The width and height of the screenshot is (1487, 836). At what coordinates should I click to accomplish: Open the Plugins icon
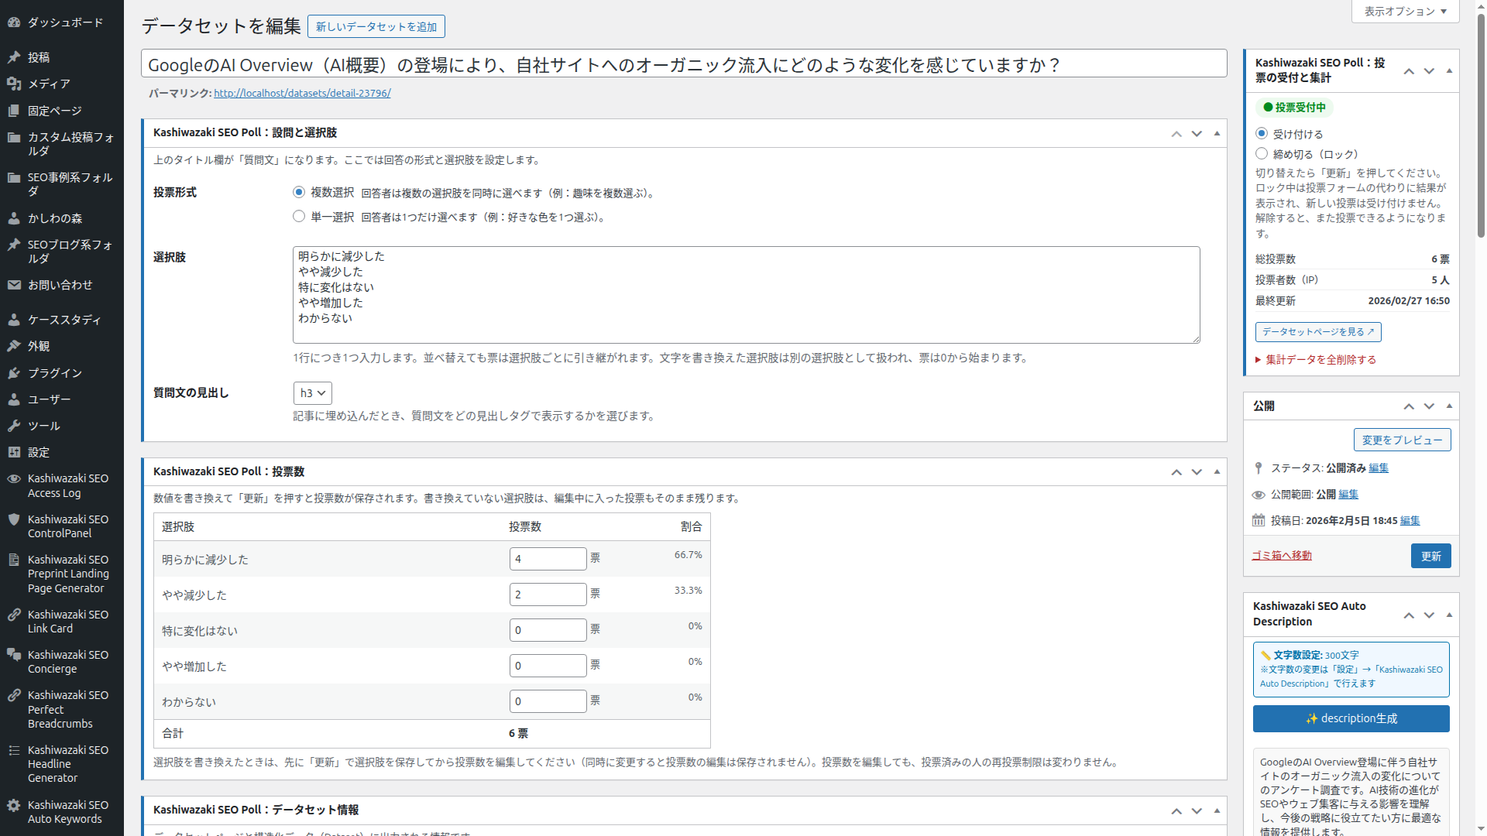tap(14, 373)
